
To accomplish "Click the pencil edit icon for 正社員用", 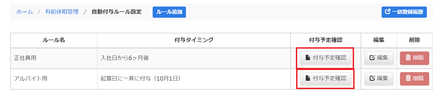I will [372, 58].
